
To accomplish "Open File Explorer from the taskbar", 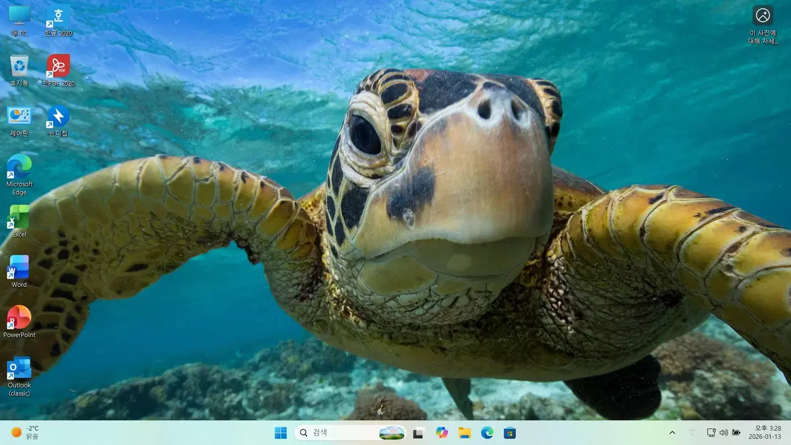I will [x=465, y=432].
